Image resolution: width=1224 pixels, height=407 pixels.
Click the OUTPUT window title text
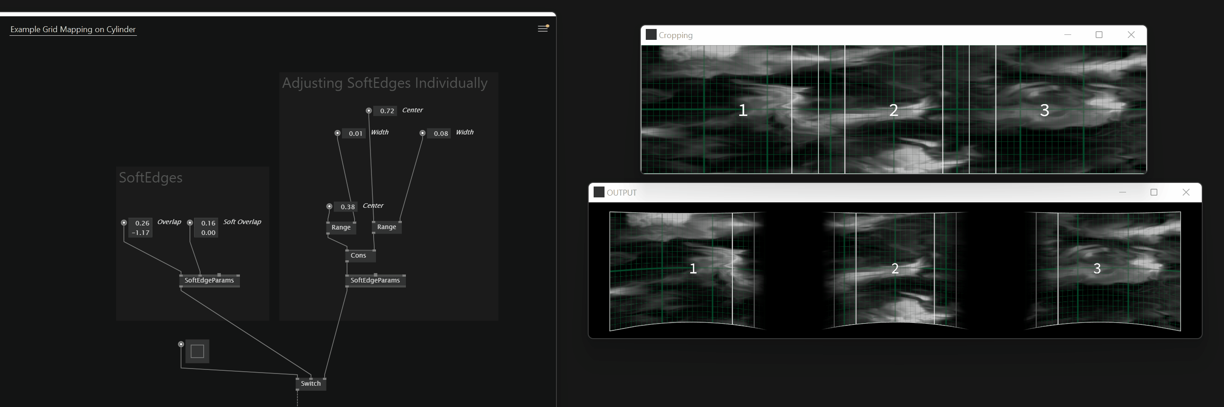point(621,192)
